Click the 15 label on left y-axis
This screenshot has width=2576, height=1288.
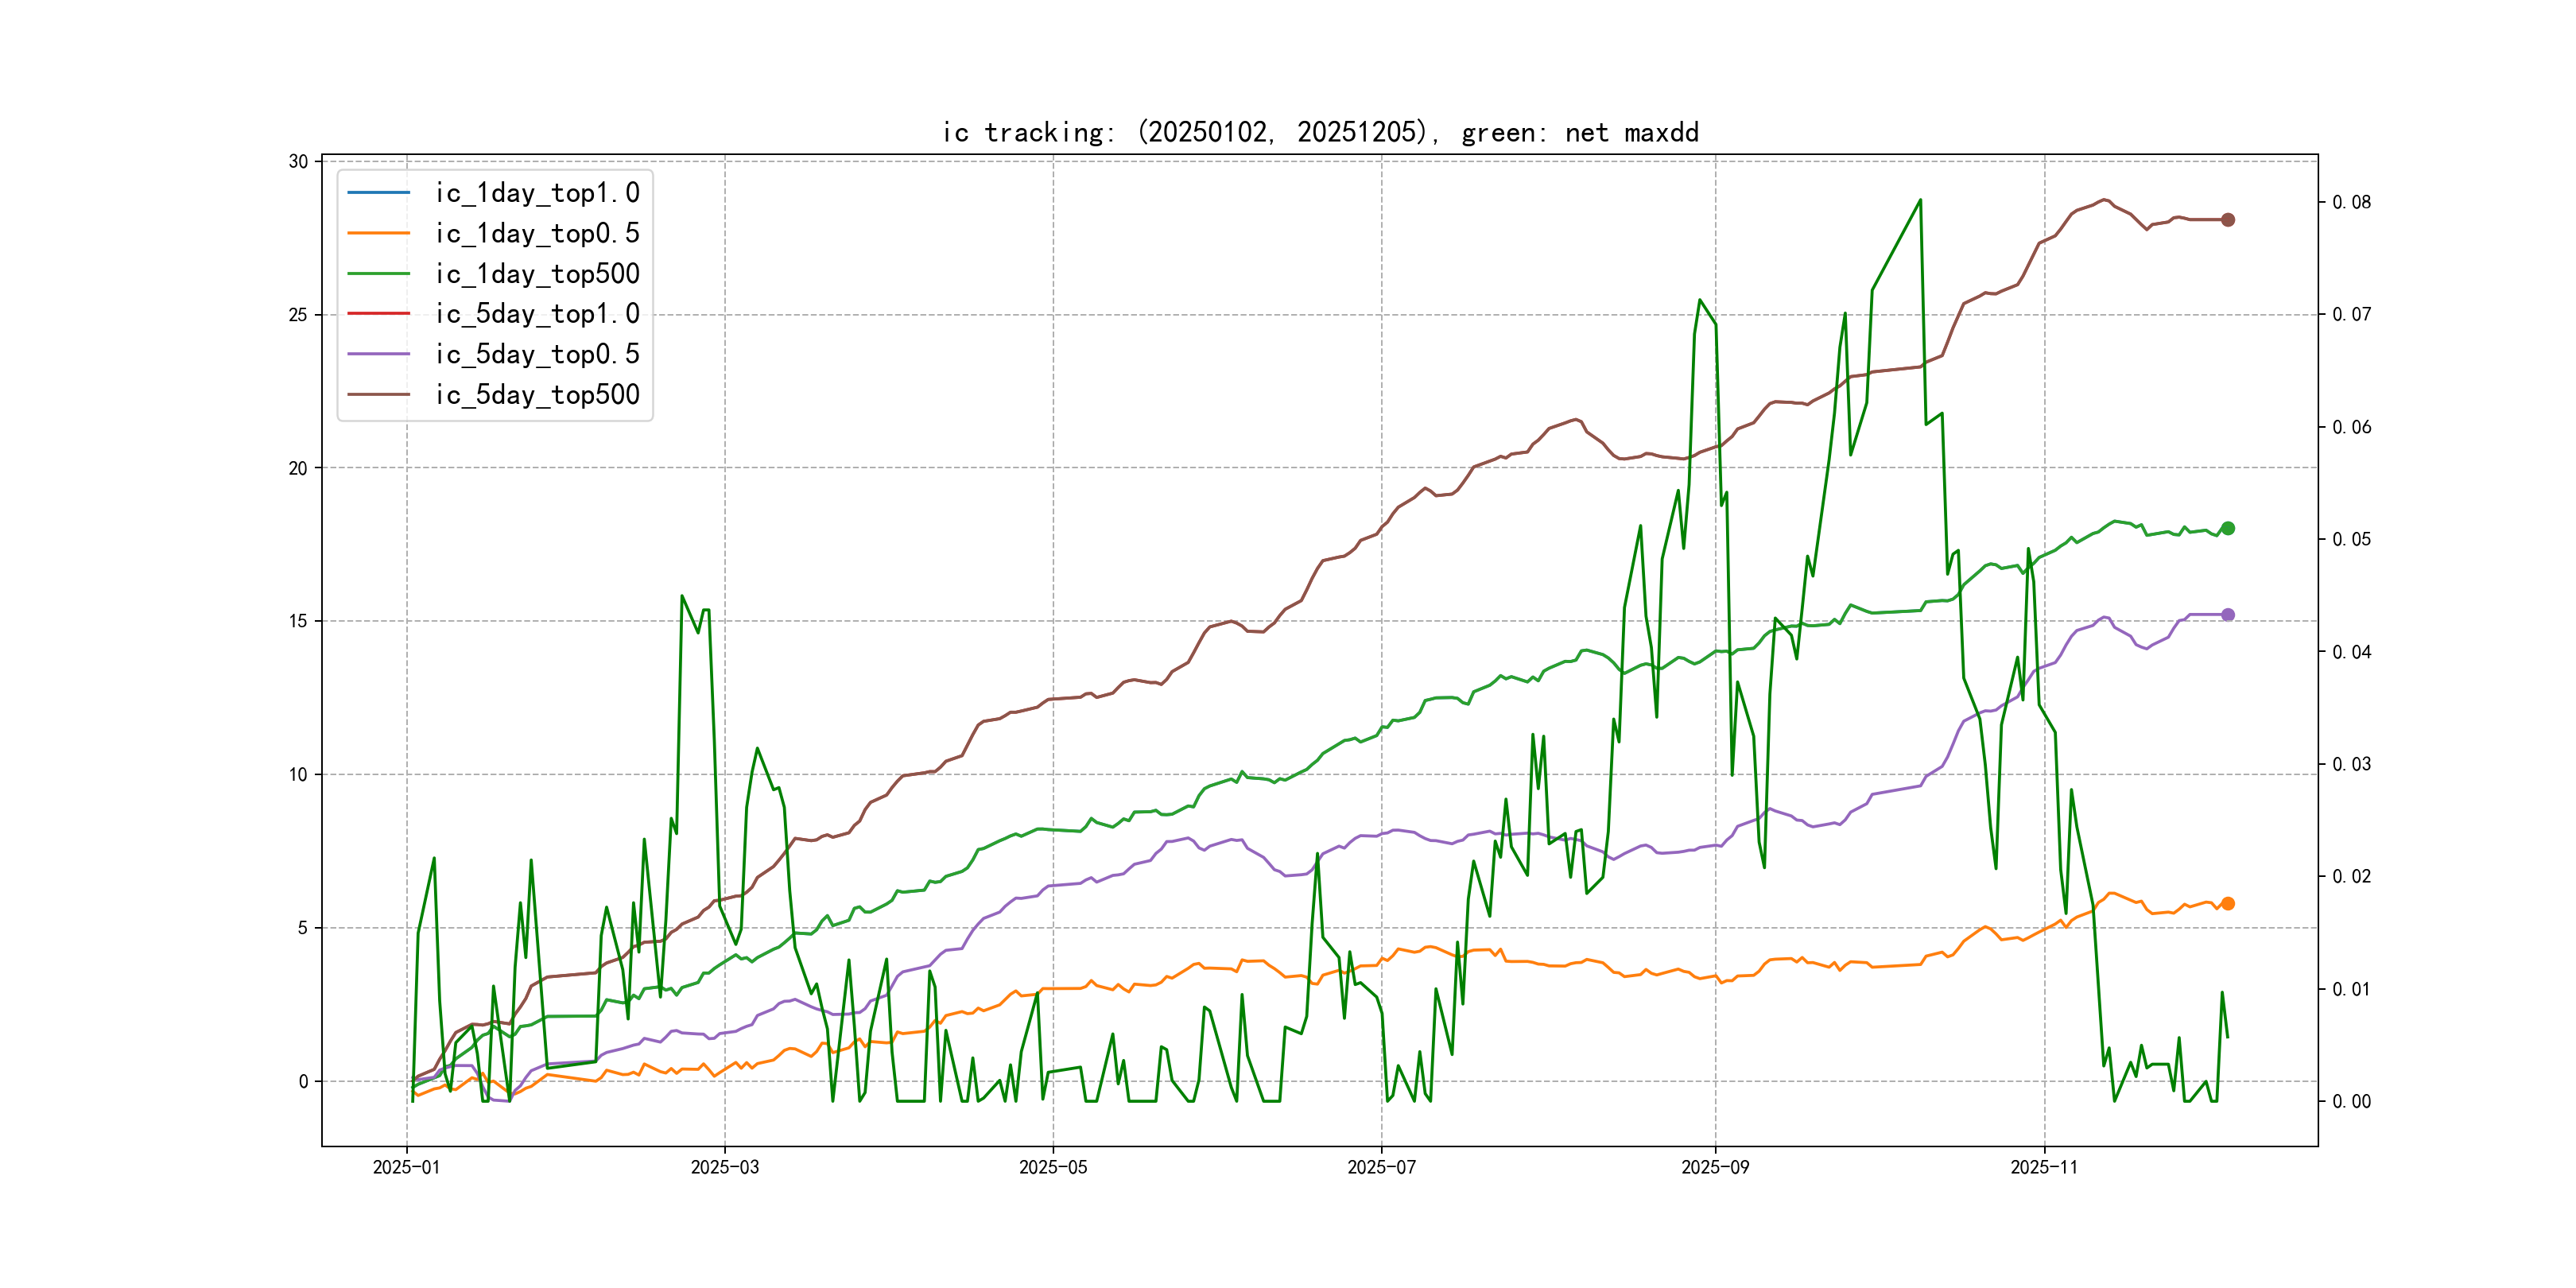coord(298,621)
